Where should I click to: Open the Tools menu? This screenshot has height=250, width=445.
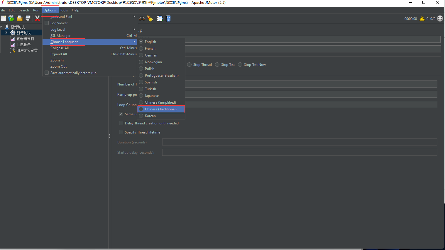(64, 10)
